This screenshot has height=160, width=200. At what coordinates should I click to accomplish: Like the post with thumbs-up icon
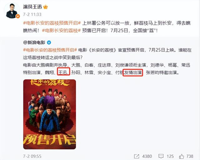(x=182, y=156)
